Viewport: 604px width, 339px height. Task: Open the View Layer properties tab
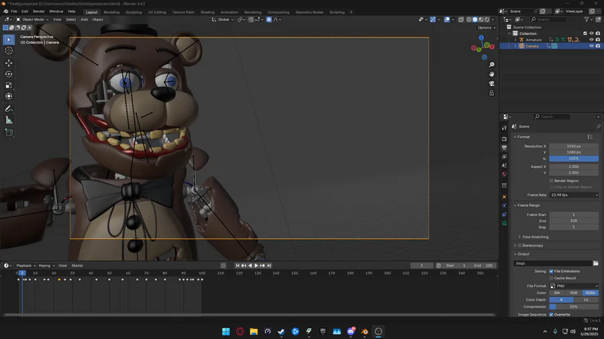point(504,156)
